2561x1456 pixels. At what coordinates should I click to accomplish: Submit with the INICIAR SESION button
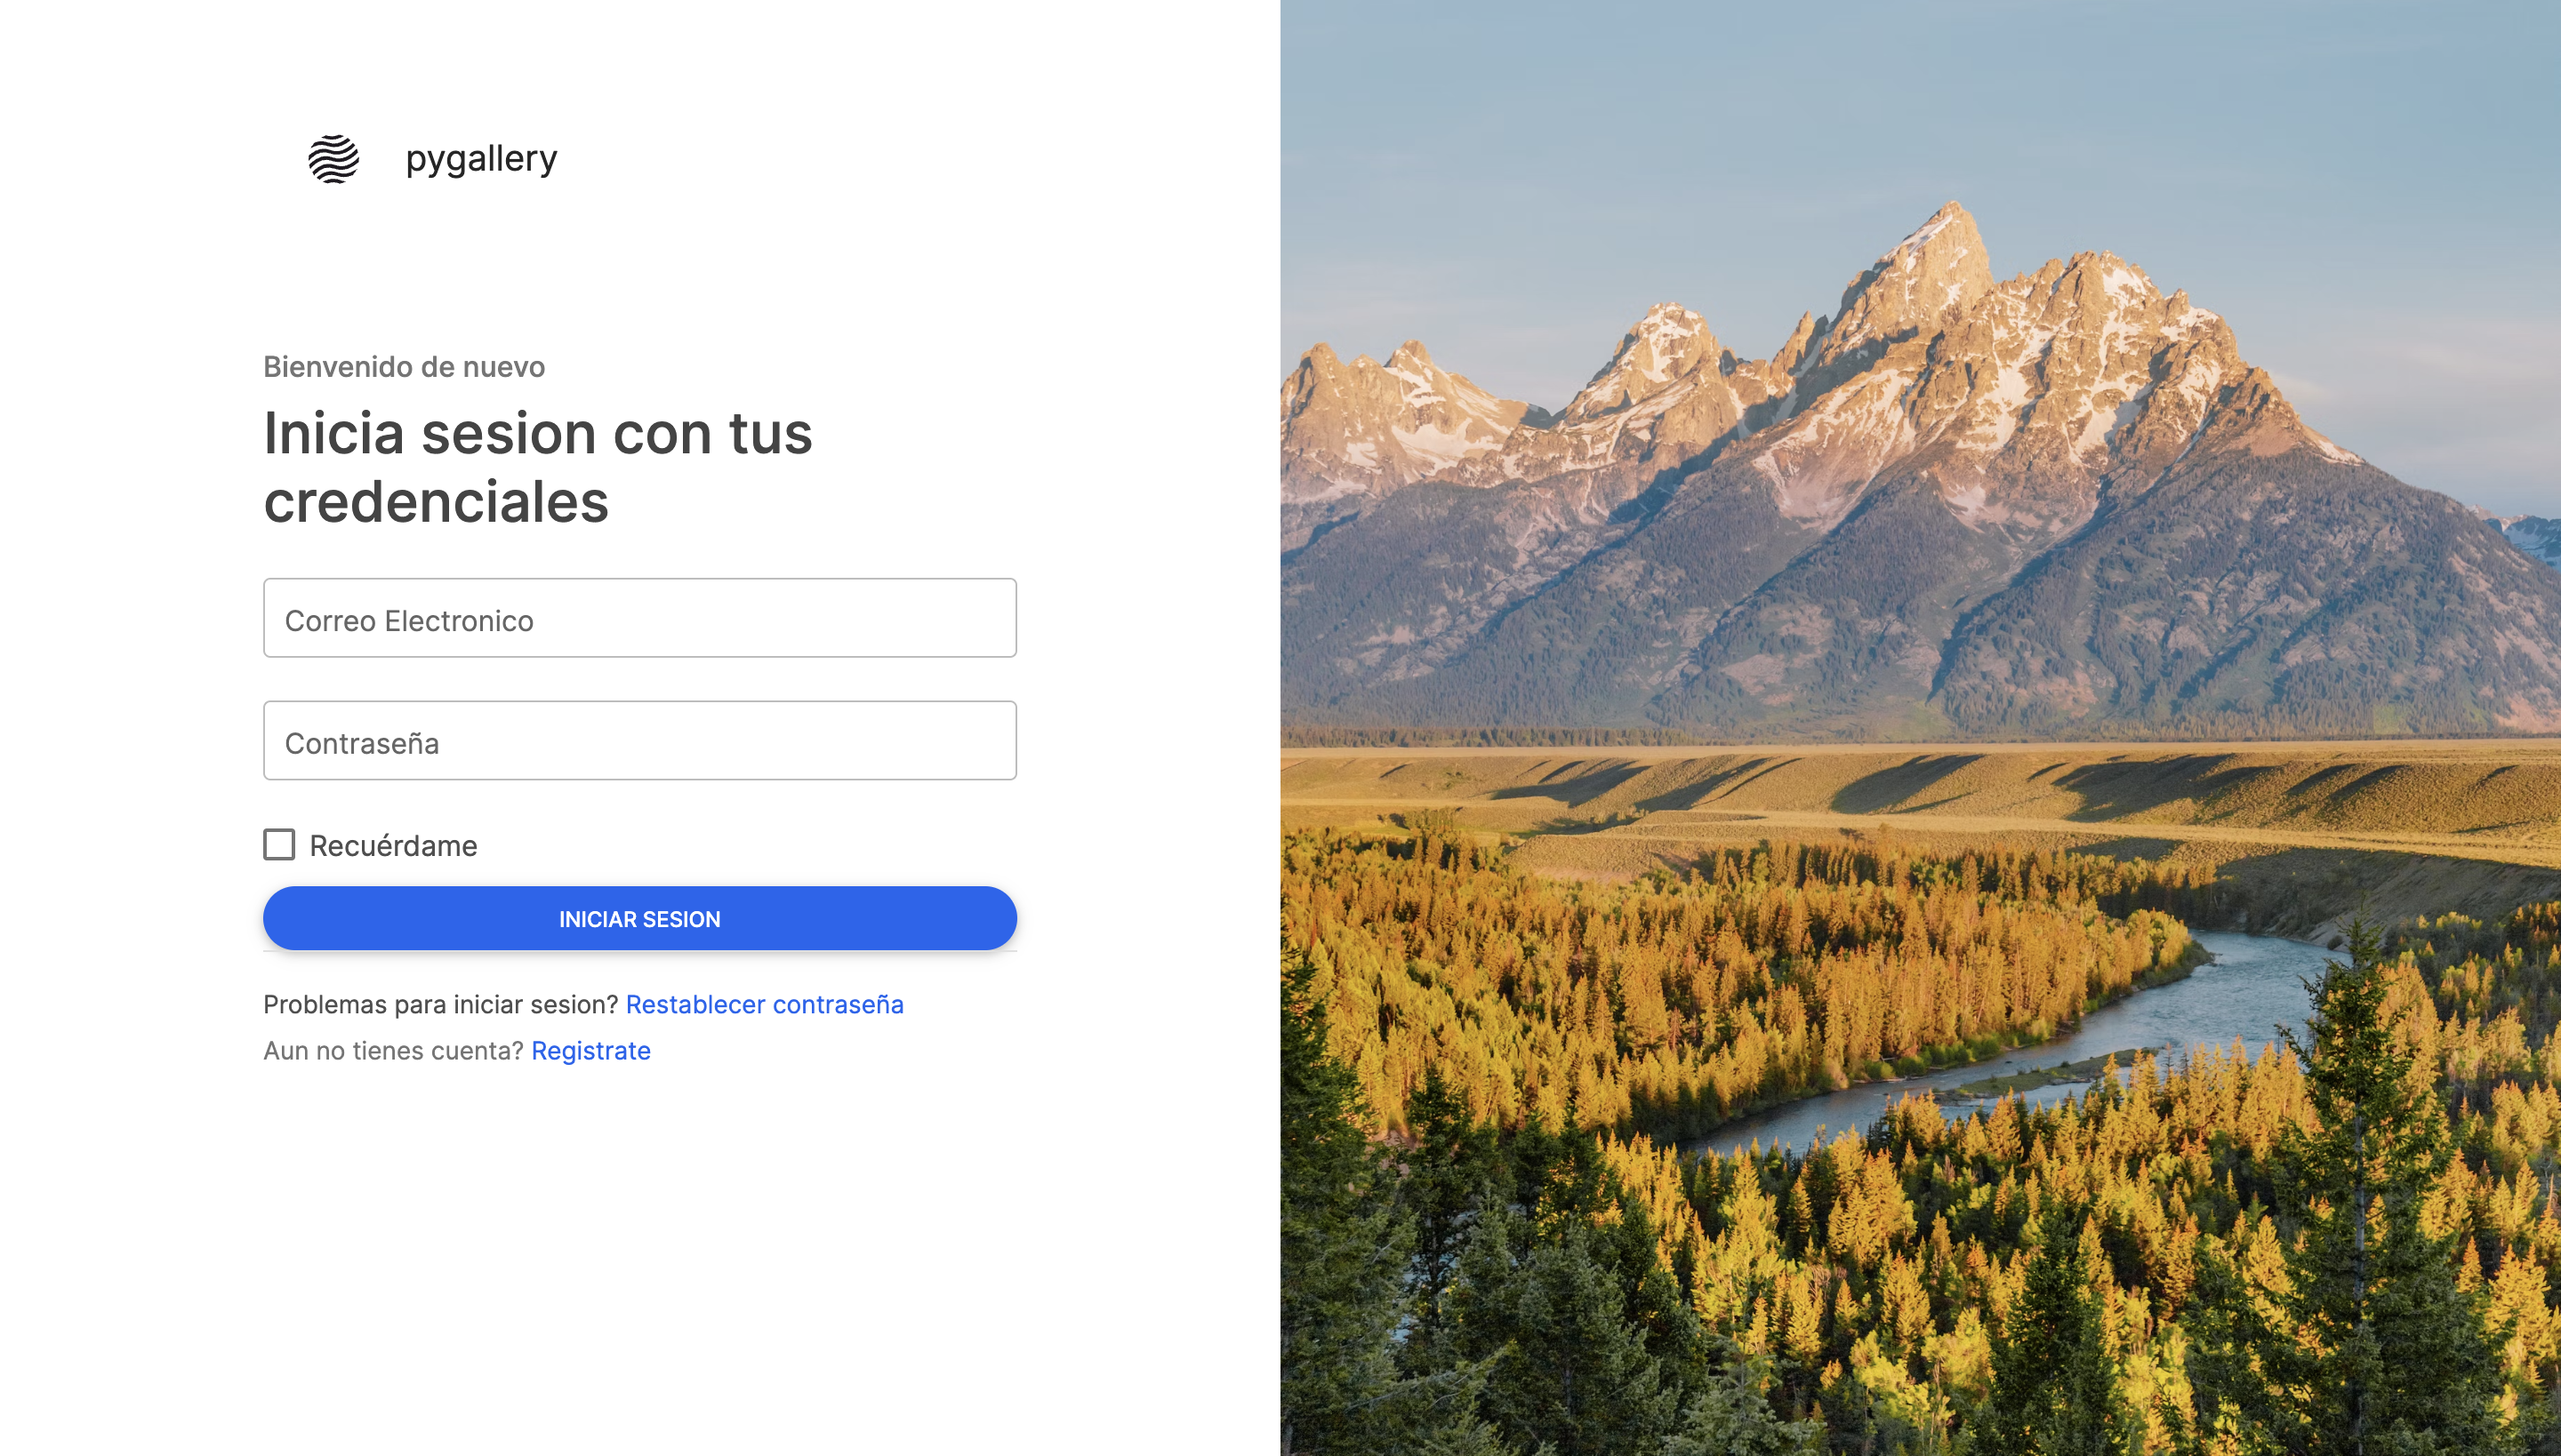pyautogui.click(x=640, y=919)
